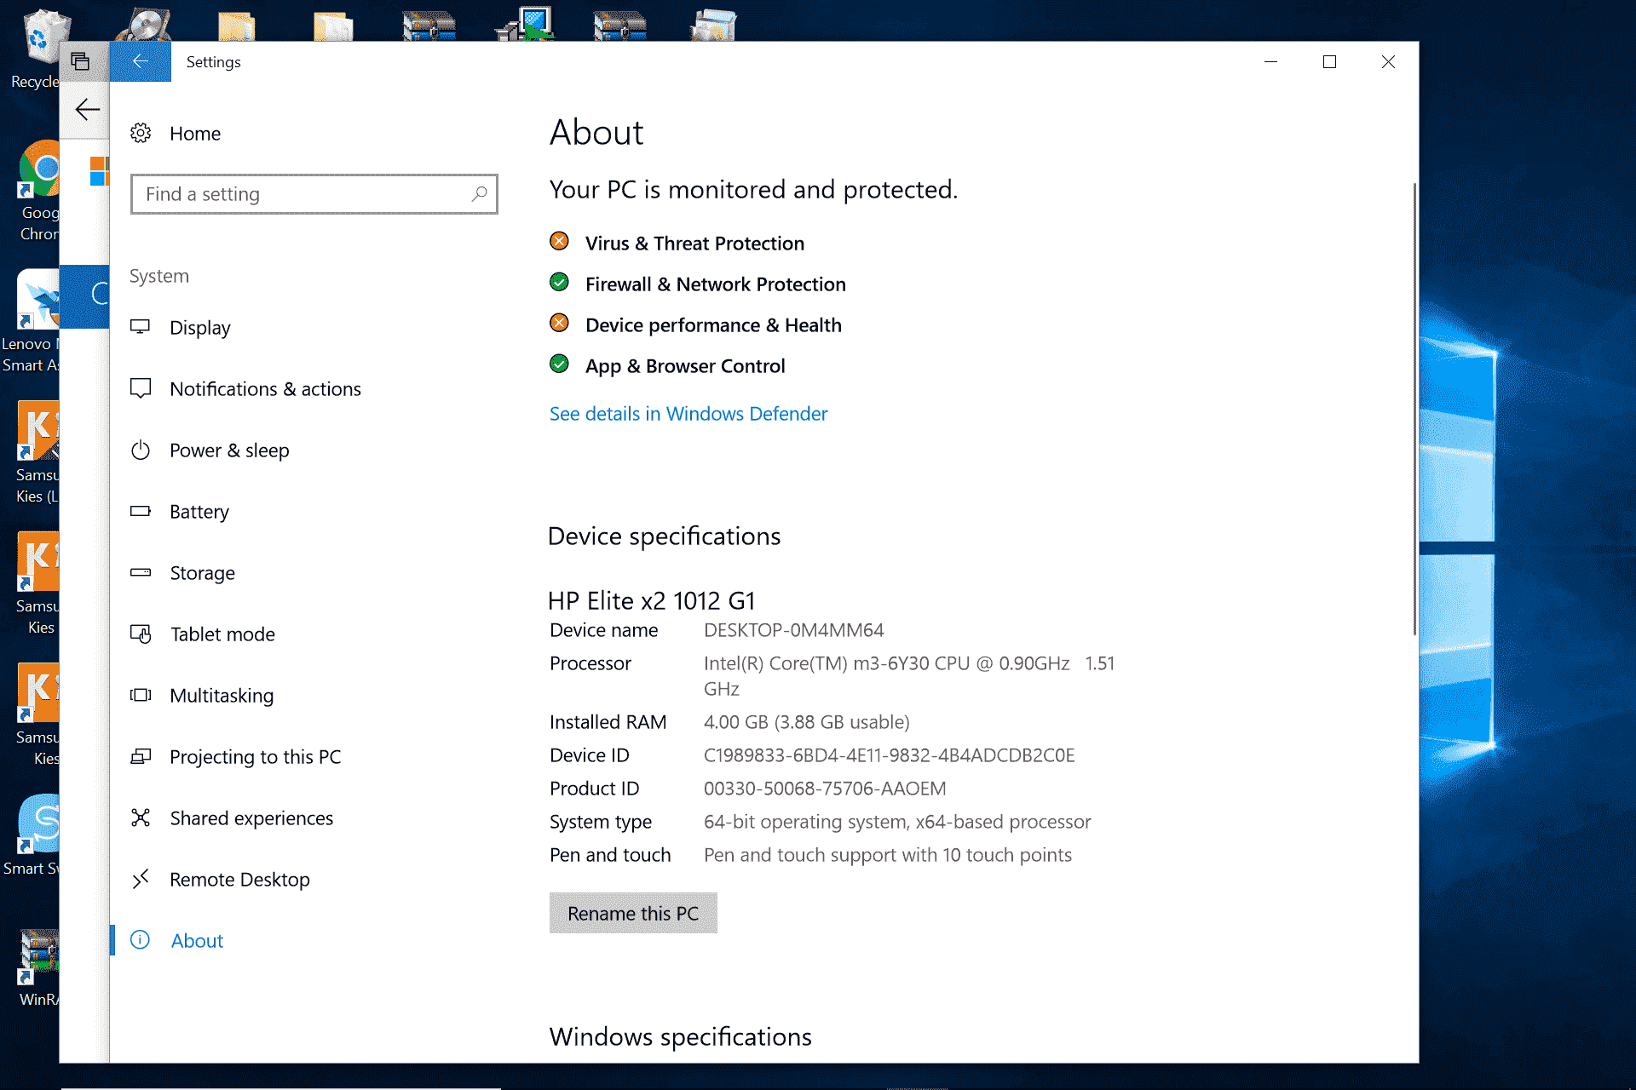Click the Windows specifications heading
Image resolution: width=1636 pixels, height=1090 pixels.
click(x=681, y=1037)
